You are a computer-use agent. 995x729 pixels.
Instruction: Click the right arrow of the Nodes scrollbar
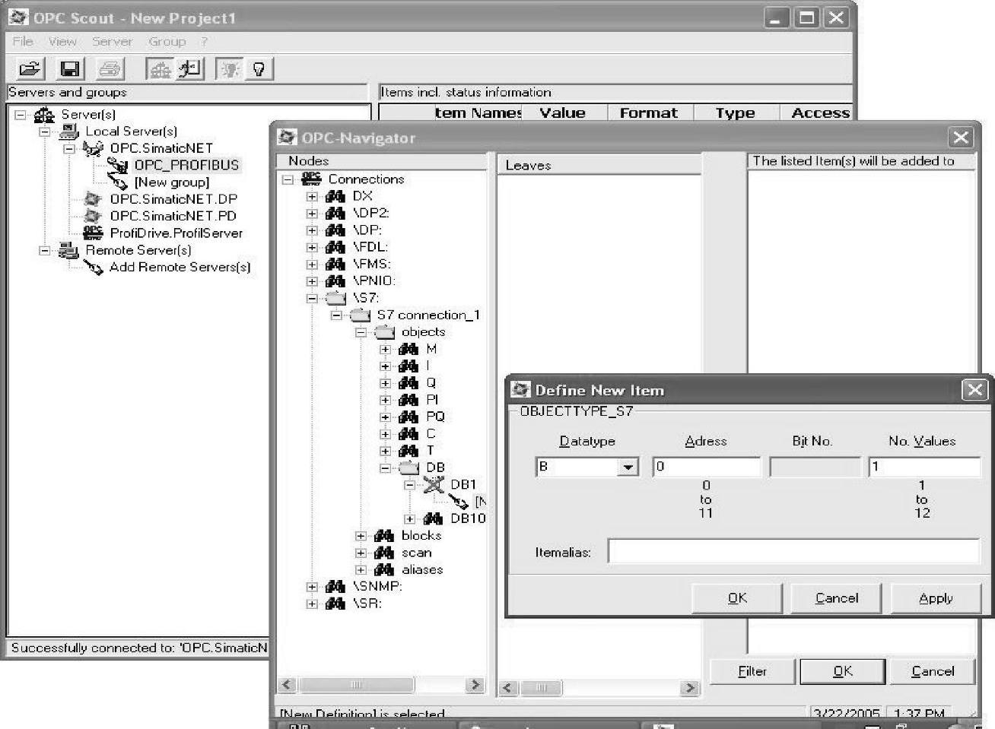475,685
